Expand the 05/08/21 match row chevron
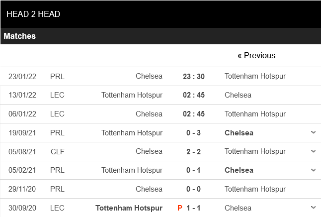The height and width of the screenshot is (217, 321). click(313, 151)
